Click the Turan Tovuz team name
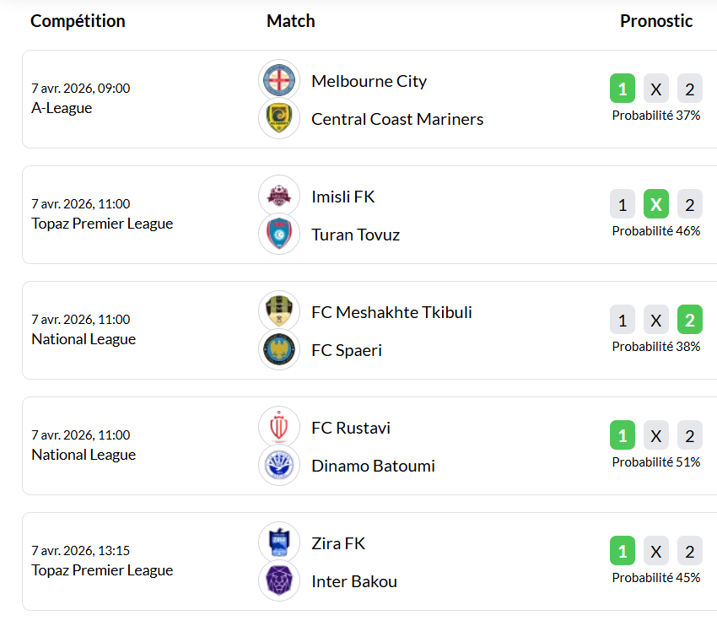This screenshot has height=626, width=717. click(355, 235)
